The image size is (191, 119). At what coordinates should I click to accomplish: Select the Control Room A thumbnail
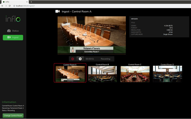[x=70, y=73]
